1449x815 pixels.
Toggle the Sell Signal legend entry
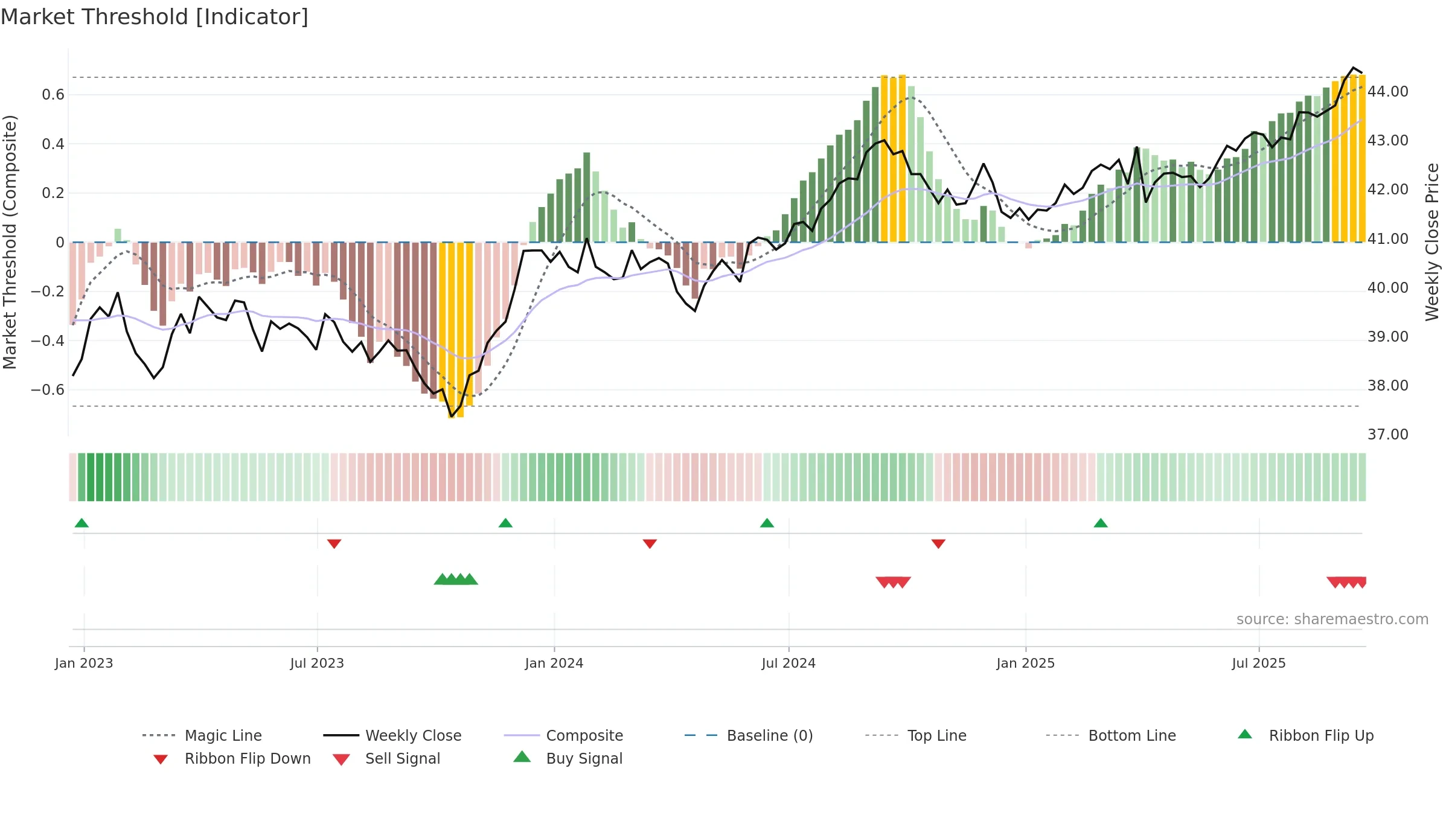click(386, 758)
